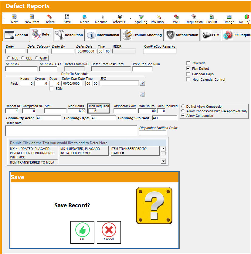Open the P/N Required tab

click(x=236, y=35)
